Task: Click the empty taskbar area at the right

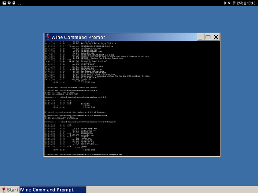Action: point(172,190)
